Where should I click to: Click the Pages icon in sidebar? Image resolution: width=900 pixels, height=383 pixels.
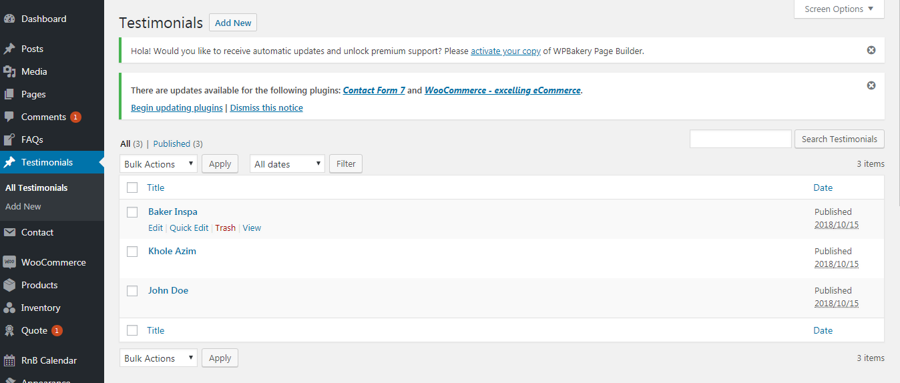(9, 94)
